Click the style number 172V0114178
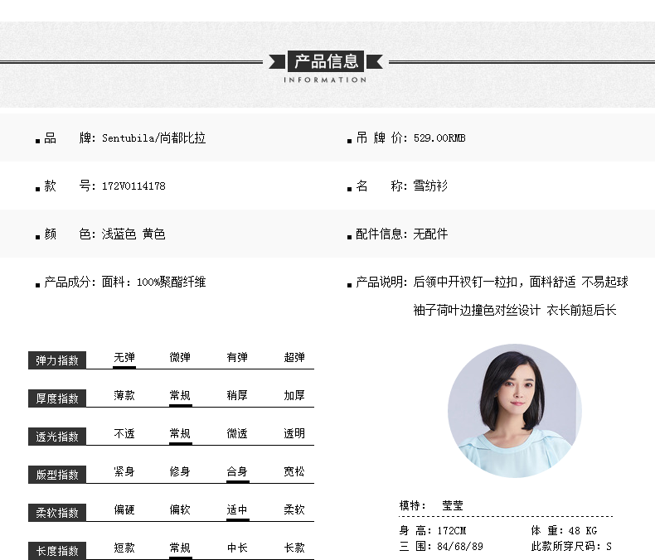 (133, 186)
